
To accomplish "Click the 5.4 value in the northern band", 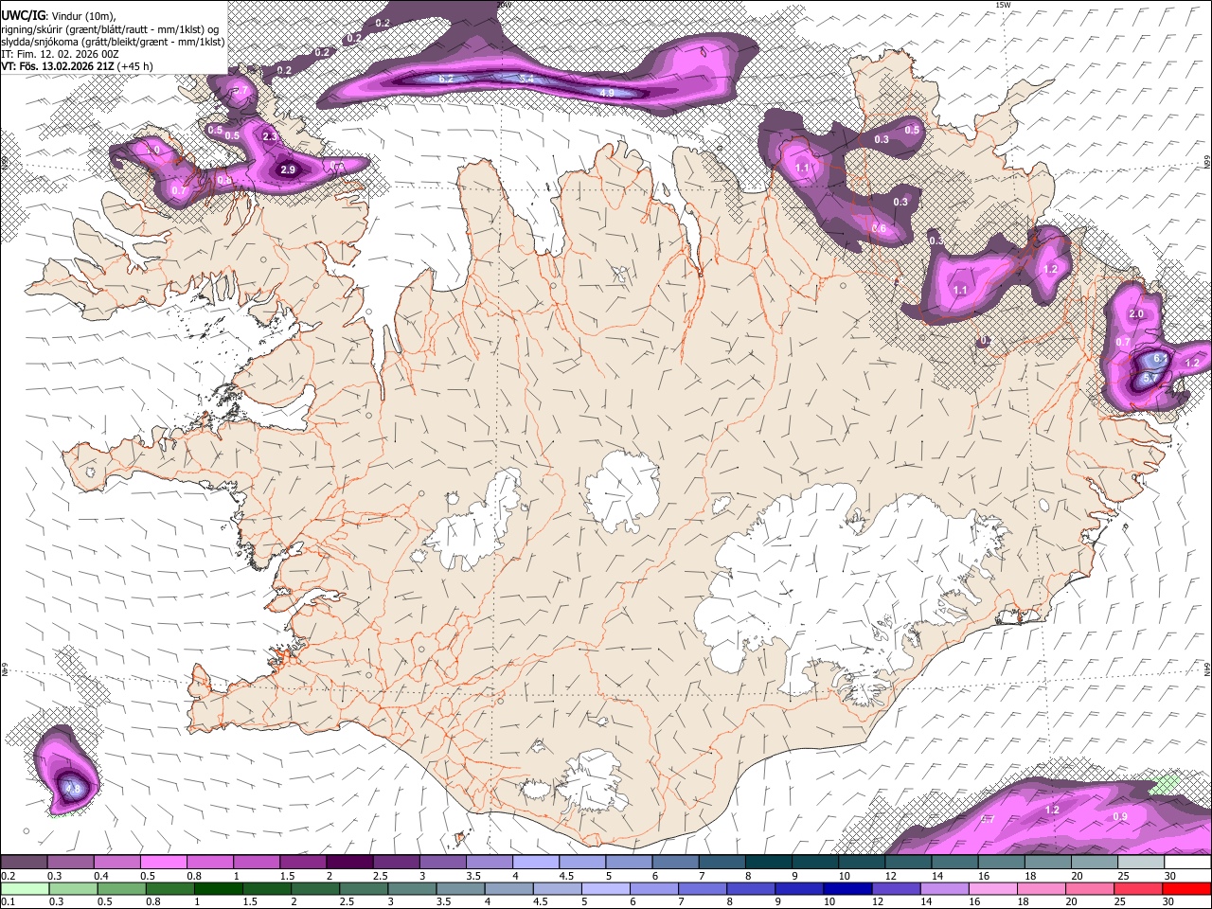I will point(527,79).
